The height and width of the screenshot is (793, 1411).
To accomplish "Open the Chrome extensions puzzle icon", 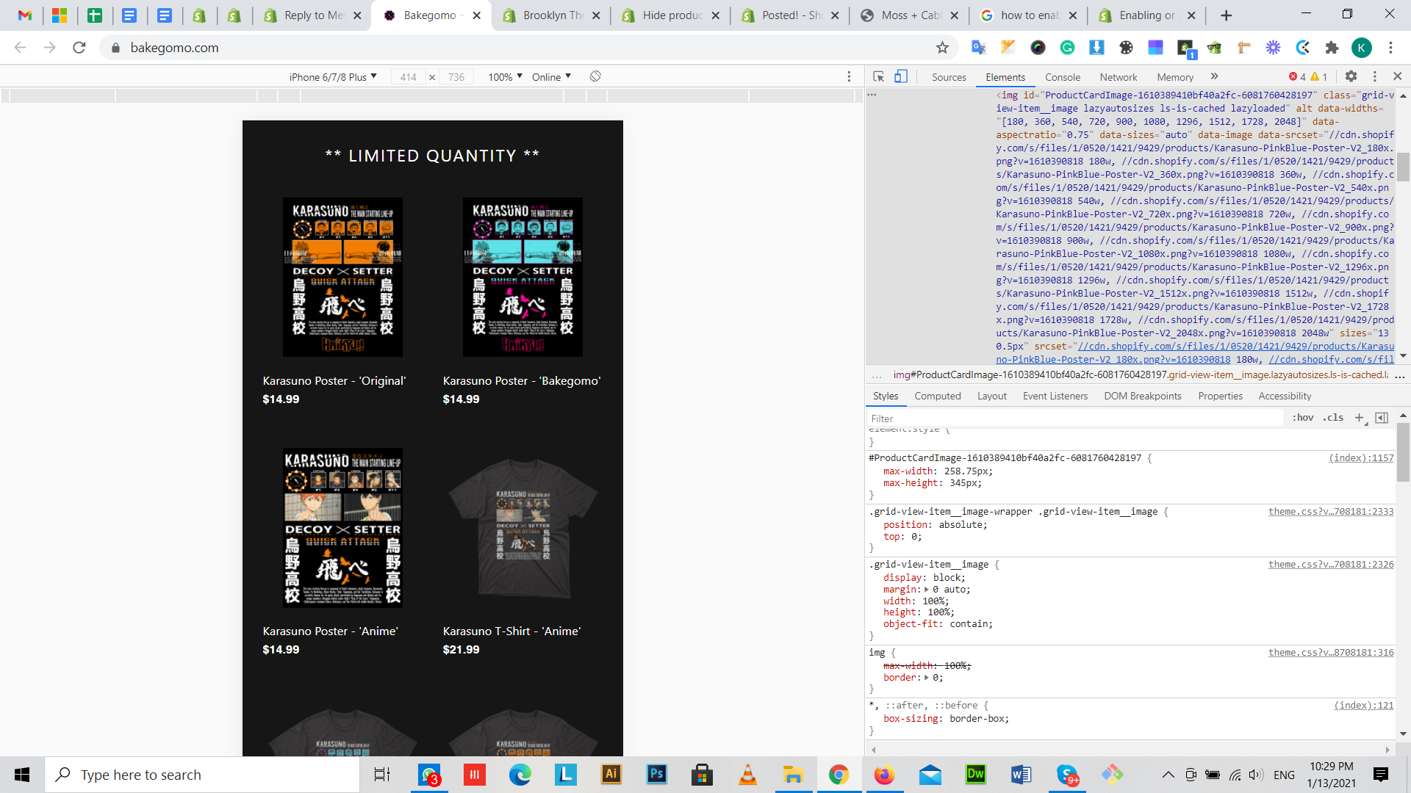I will pos(1332,48).
